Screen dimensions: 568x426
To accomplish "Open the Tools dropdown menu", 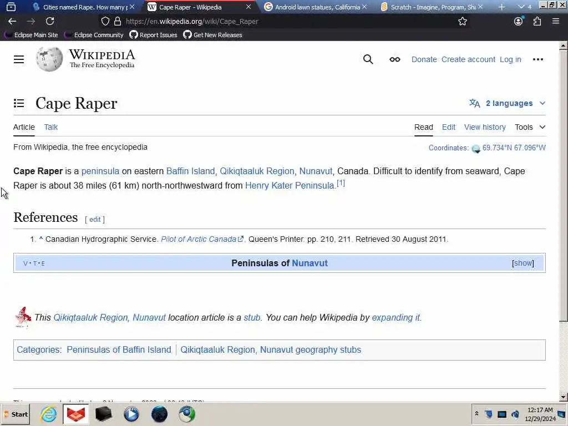I will click(530, 127).
